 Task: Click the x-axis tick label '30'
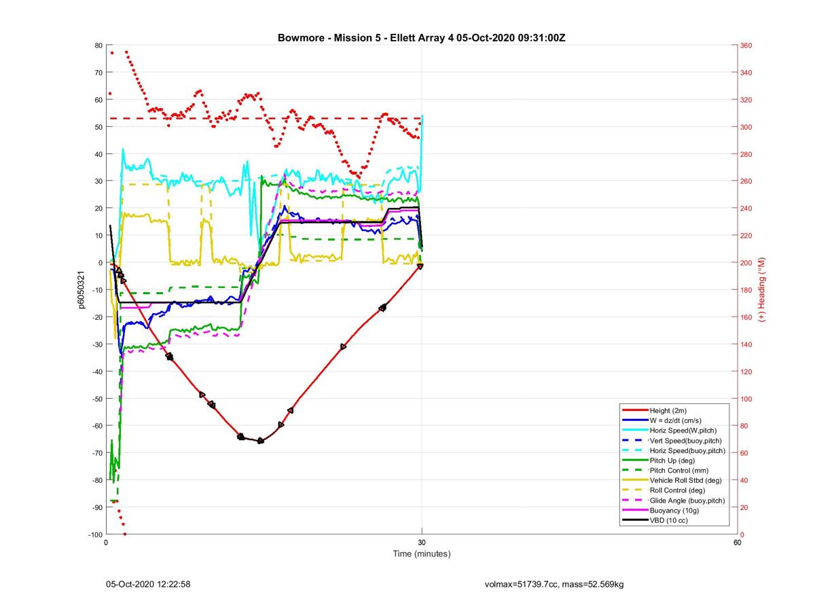pyautogui.click(x=422, y=543)
